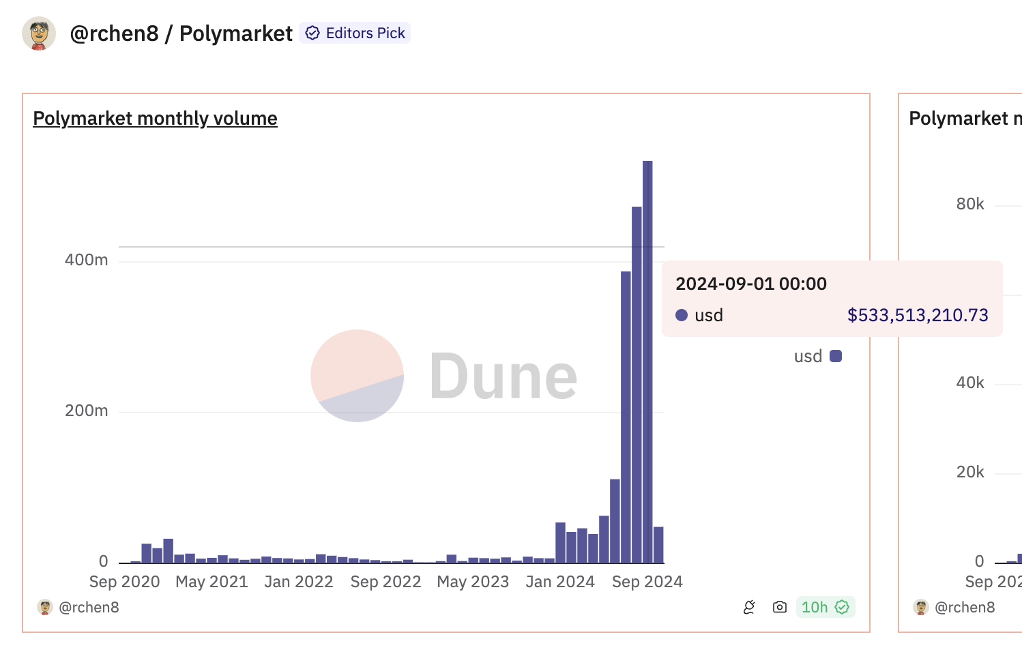This screenshot has width=1022, height=652.
Task: Click the small author avatar in the second chart panel
Action: coord(921,607)
